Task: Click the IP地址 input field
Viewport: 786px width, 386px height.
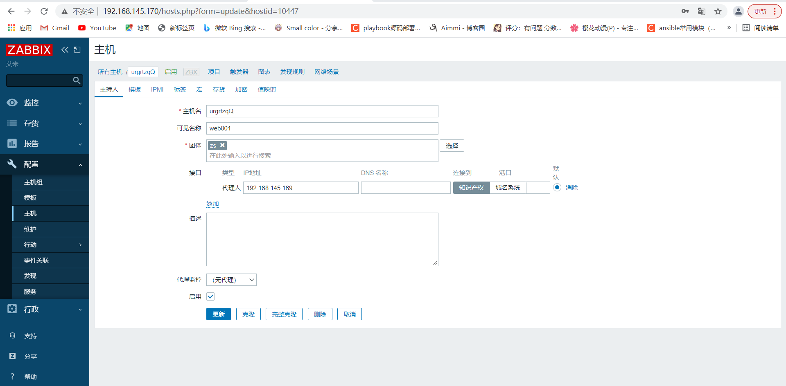Action: coord(301,188)
